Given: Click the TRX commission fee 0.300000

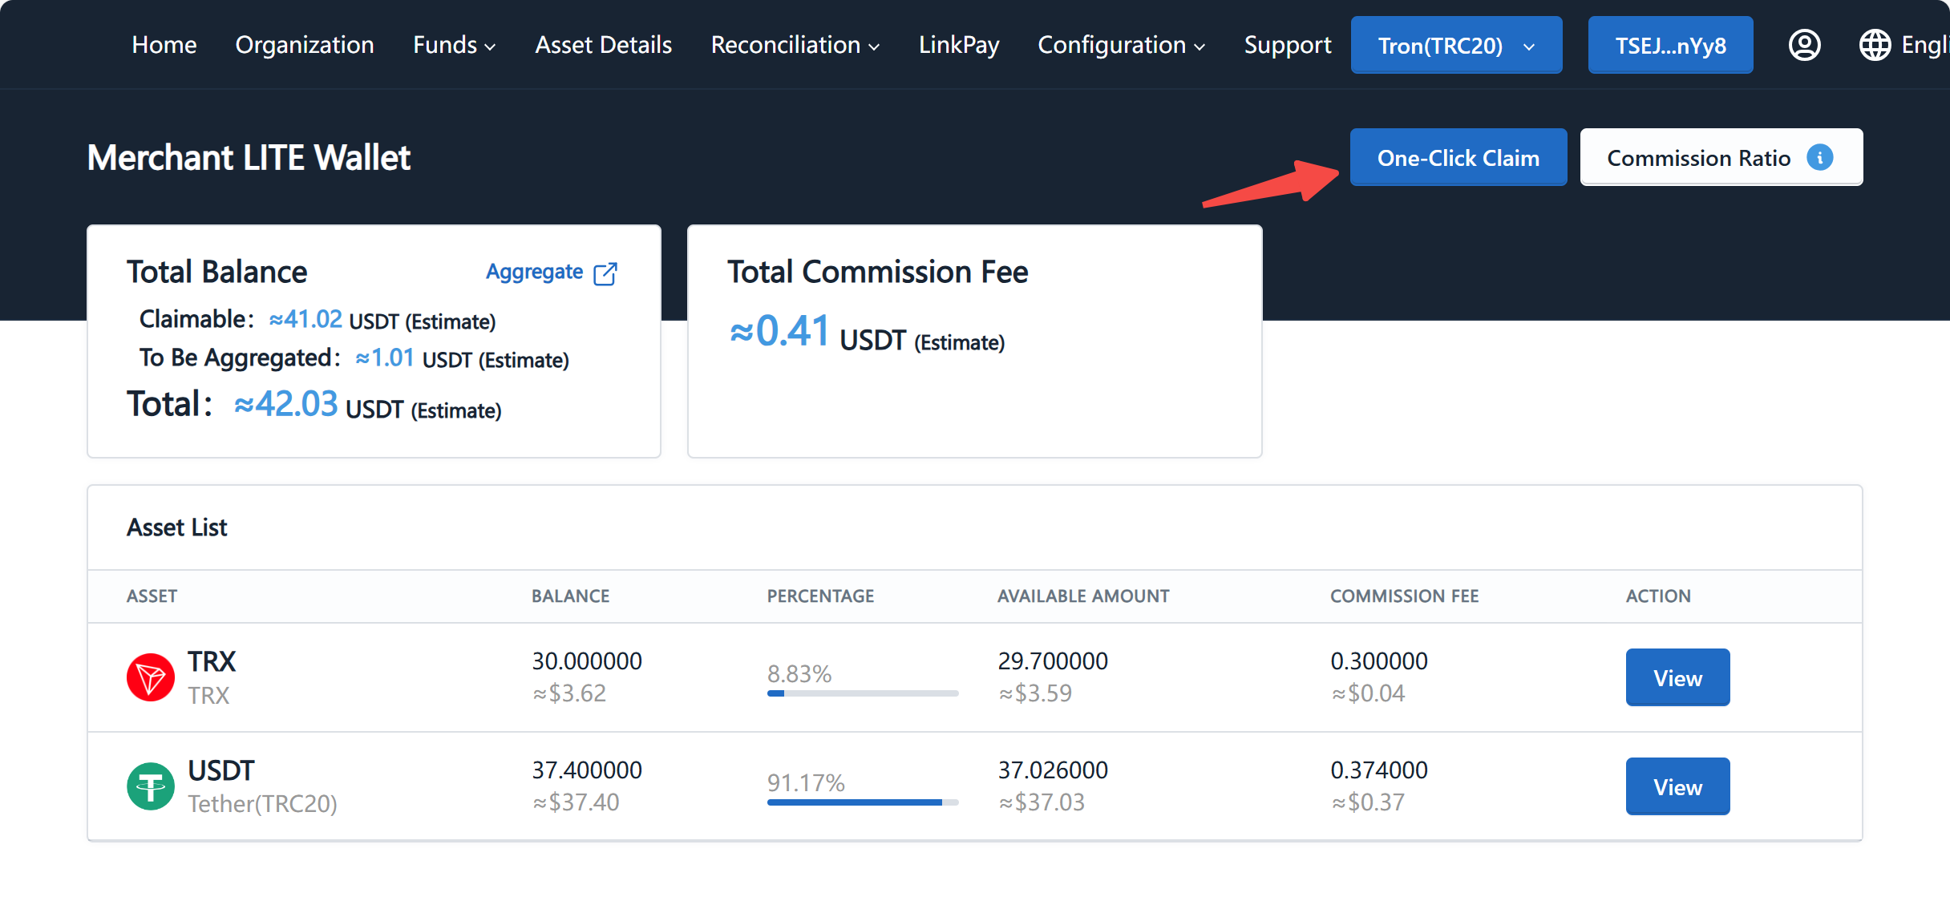Looking at the screenshot, I should [x=1379, y=661].
